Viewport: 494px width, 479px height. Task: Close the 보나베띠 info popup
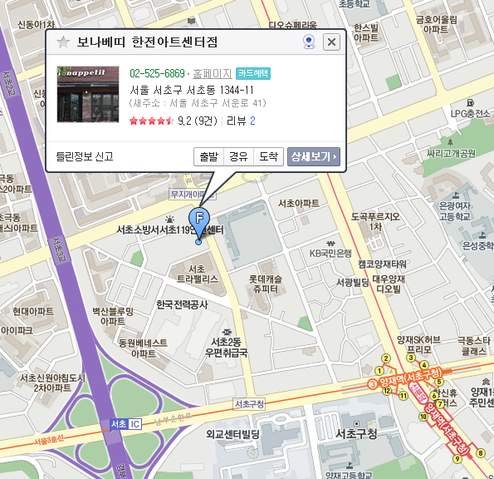331,42
